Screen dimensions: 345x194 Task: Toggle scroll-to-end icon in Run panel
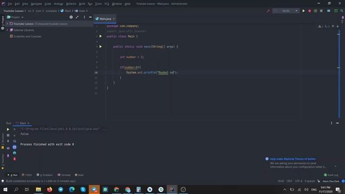[x=15, y=147]
